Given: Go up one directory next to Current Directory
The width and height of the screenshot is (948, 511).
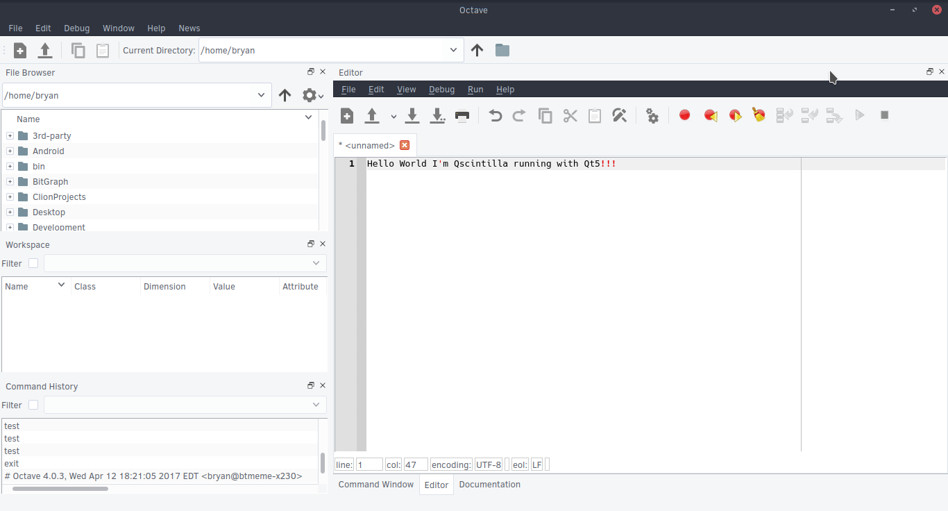Looking at the screenshot, I should [477, 50].
